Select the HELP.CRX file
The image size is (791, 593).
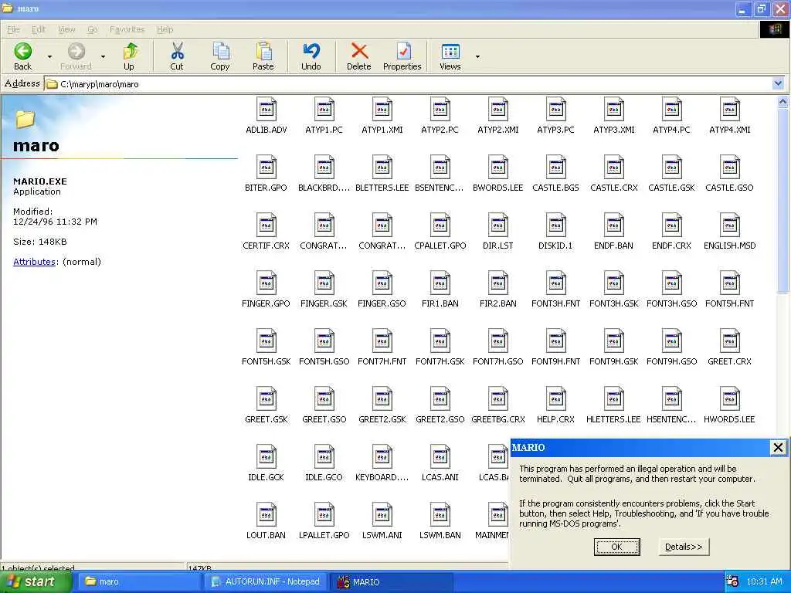tap(555, 406)
